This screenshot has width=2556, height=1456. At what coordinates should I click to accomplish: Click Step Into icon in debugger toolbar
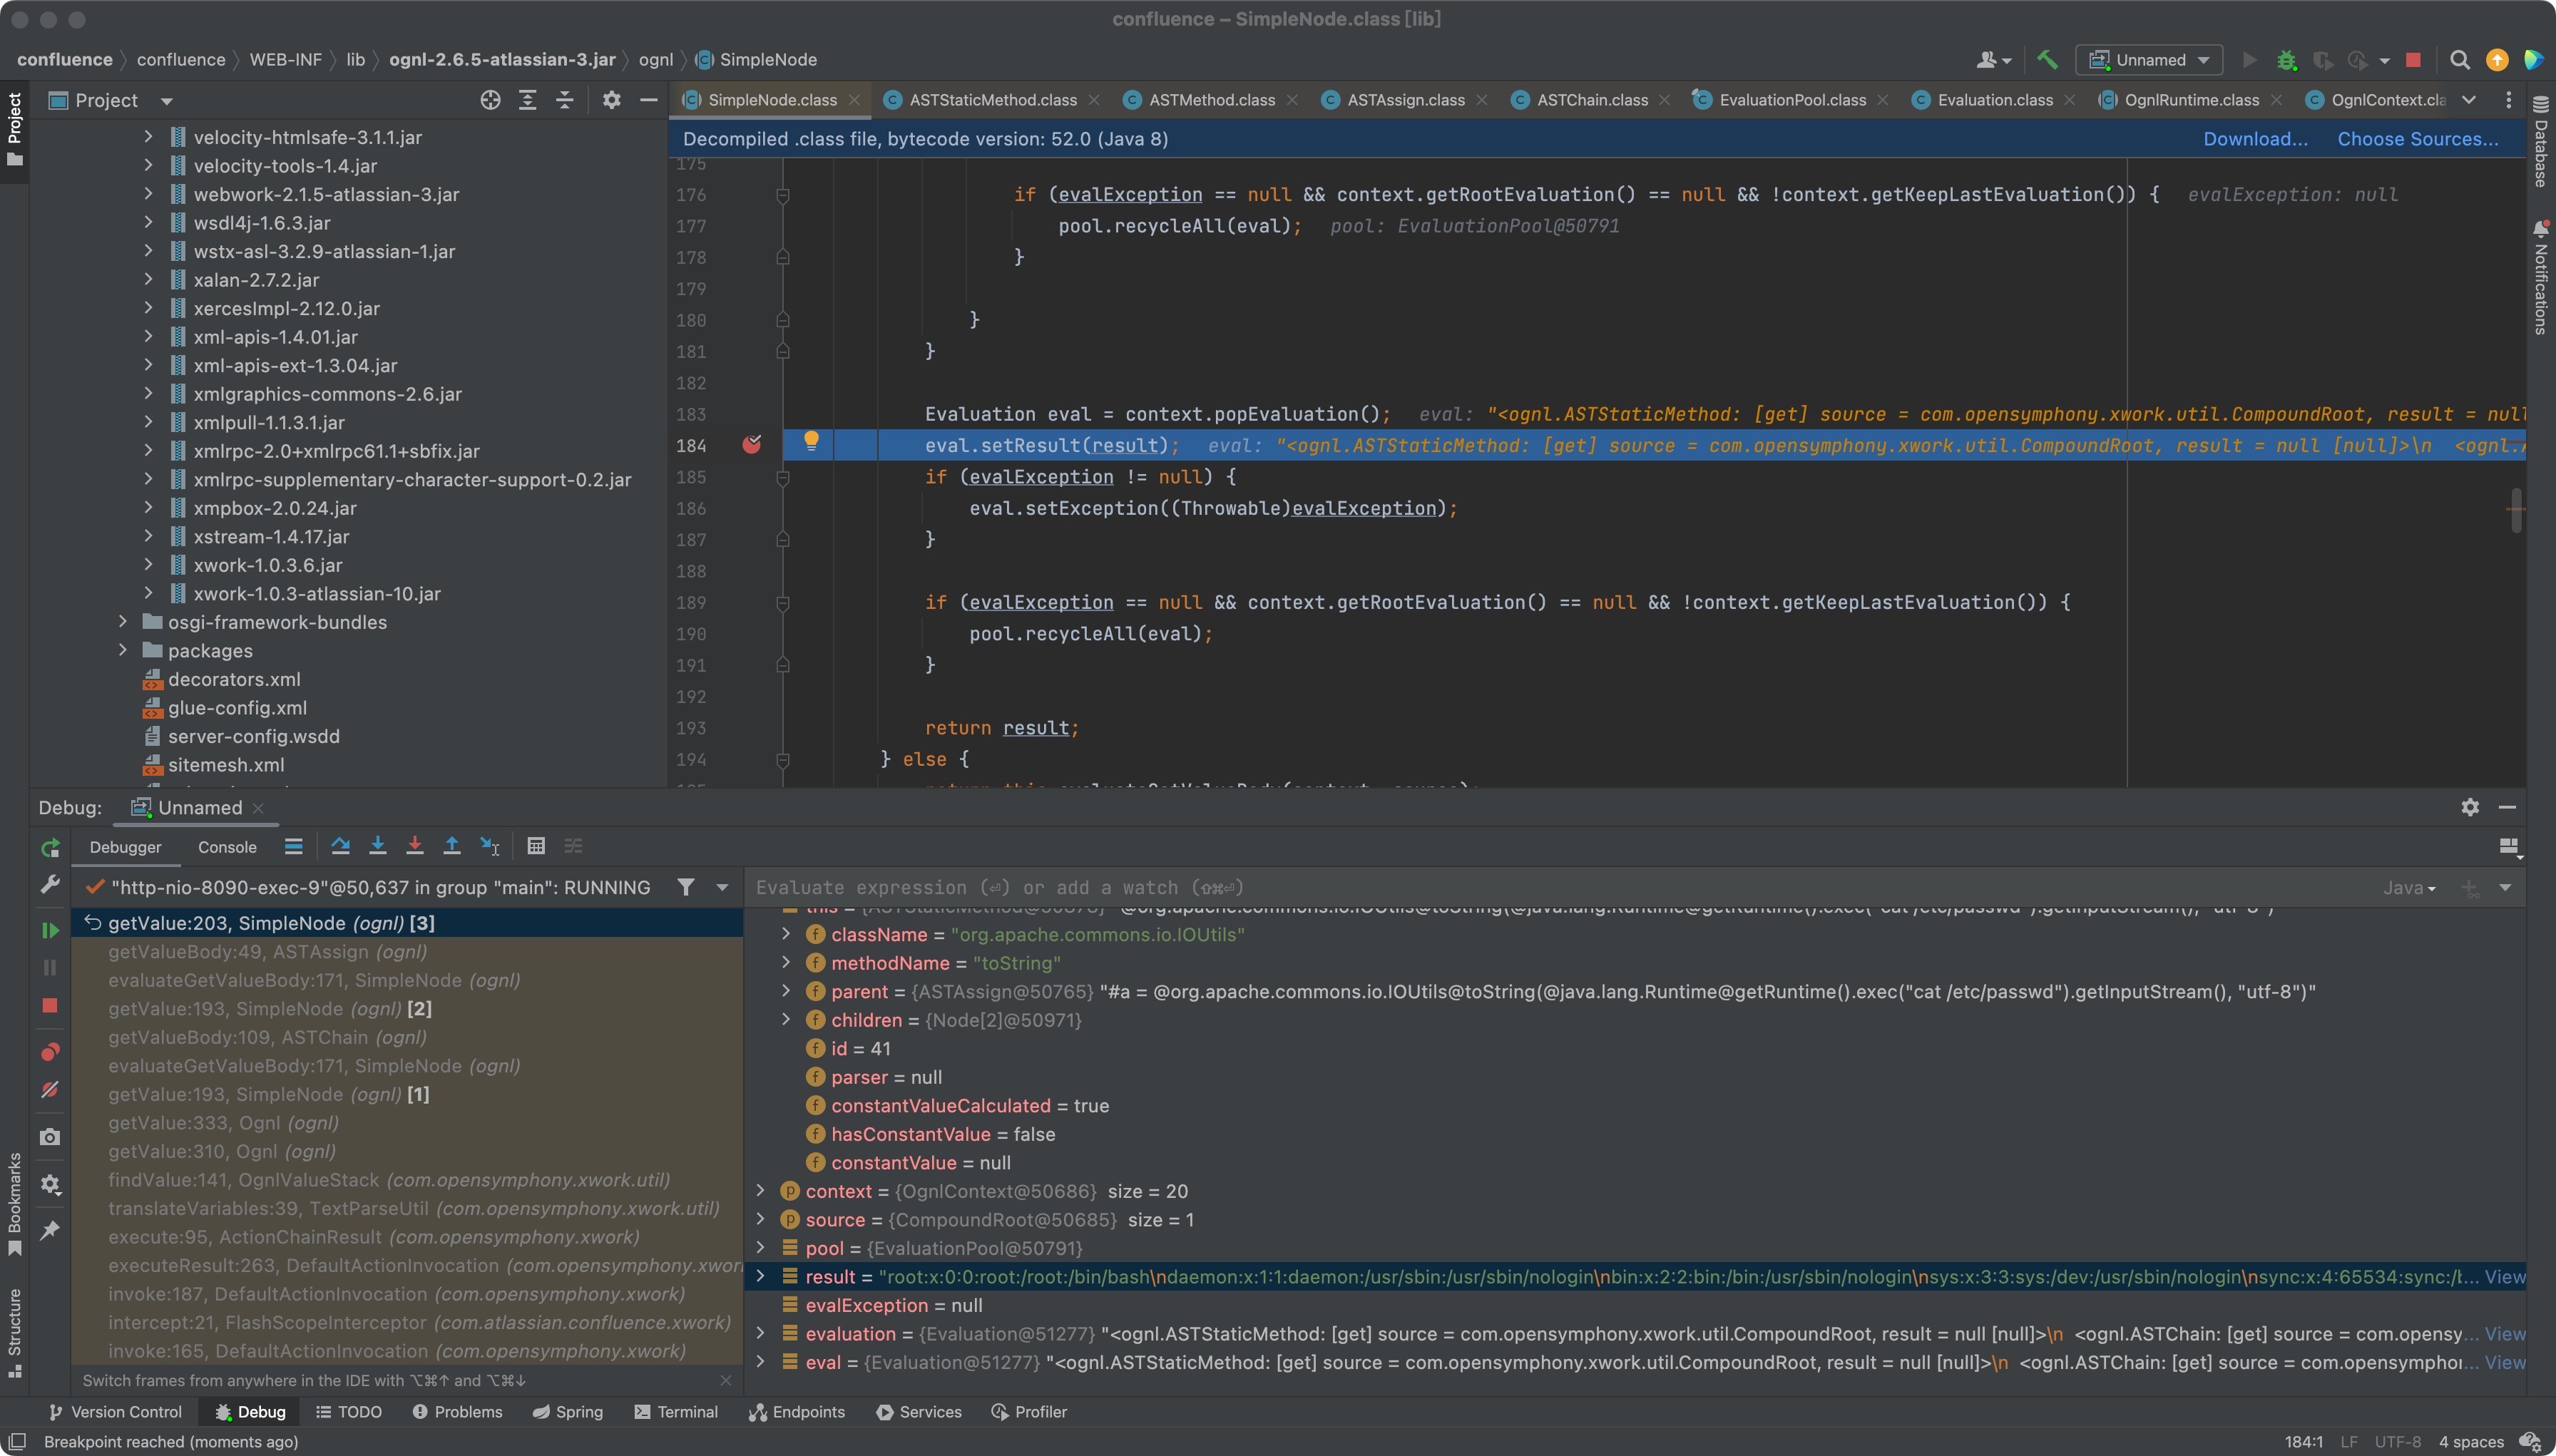377,846
